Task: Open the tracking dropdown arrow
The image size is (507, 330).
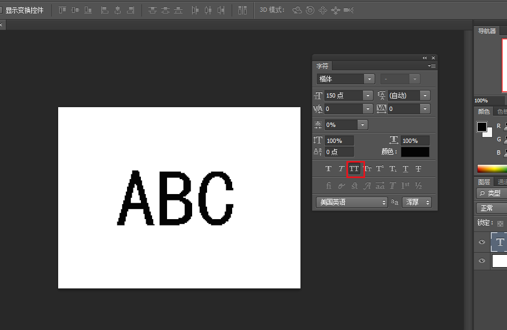Action: tap(425, 109)
